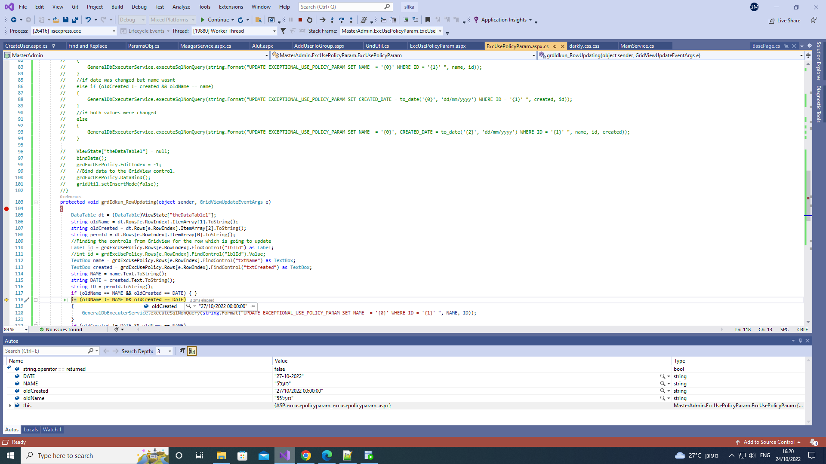Open the Visual Studio taskbar icon
The height and width of the screenshot is (464, 826).
pos(284,455)
